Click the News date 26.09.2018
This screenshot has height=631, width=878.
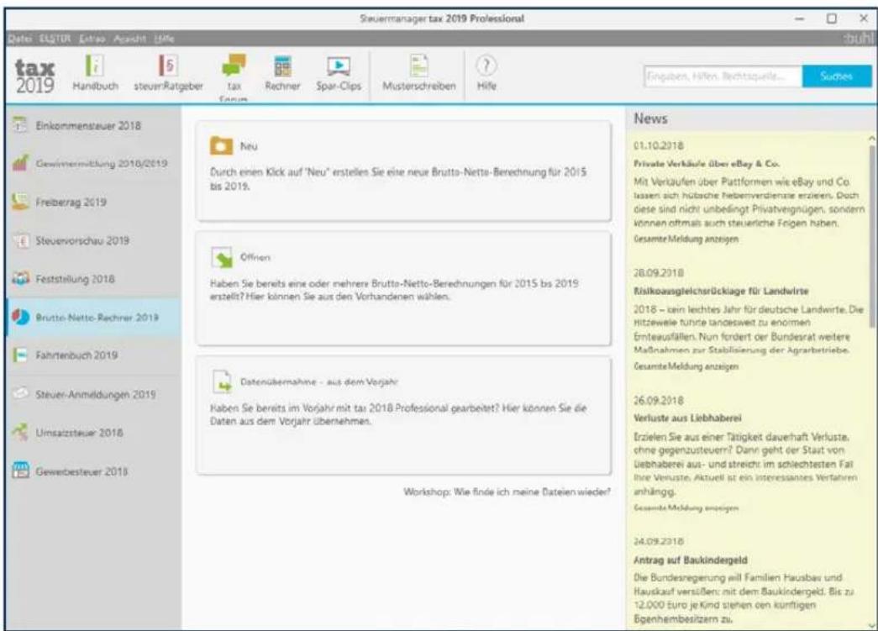659,400
